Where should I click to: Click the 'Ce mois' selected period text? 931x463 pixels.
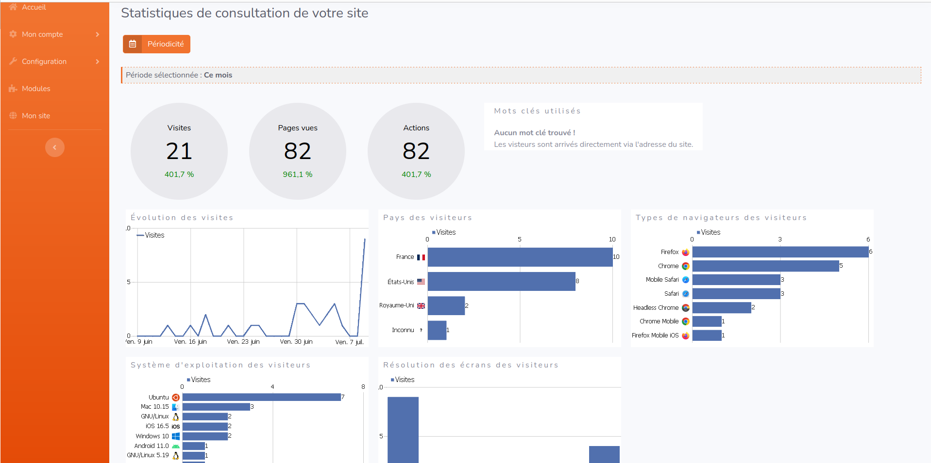[x=218, y=75]
